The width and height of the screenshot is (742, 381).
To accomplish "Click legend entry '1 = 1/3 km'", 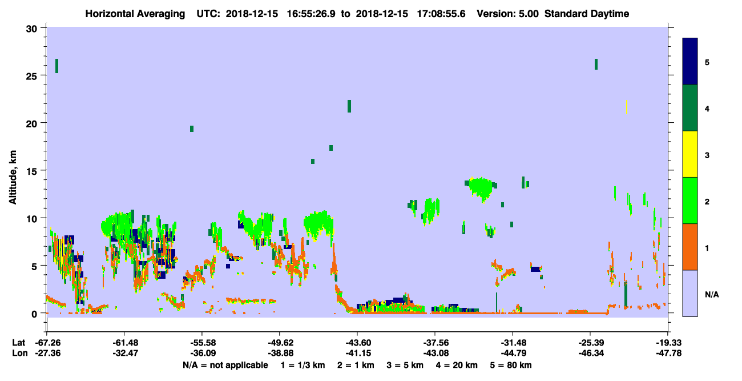I will pyautogui.click(x=303, y=365).
